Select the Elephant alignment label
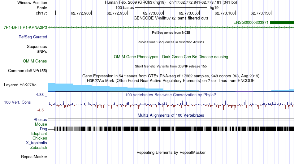This screenshot has height=164, width=294. (39, 133)
